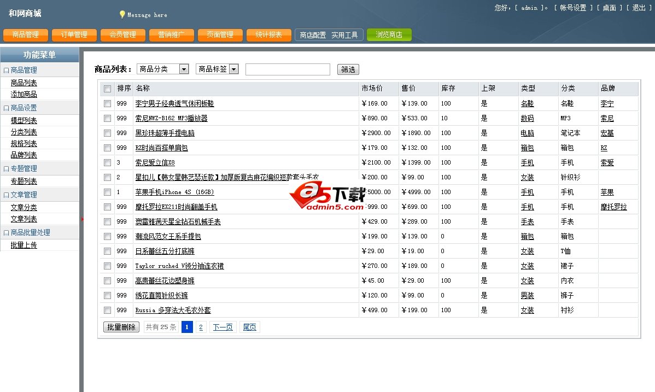The image size is (655, 392).
Task: Open 文章分类 in the sidebar
Action: click(x=24, y=207)
